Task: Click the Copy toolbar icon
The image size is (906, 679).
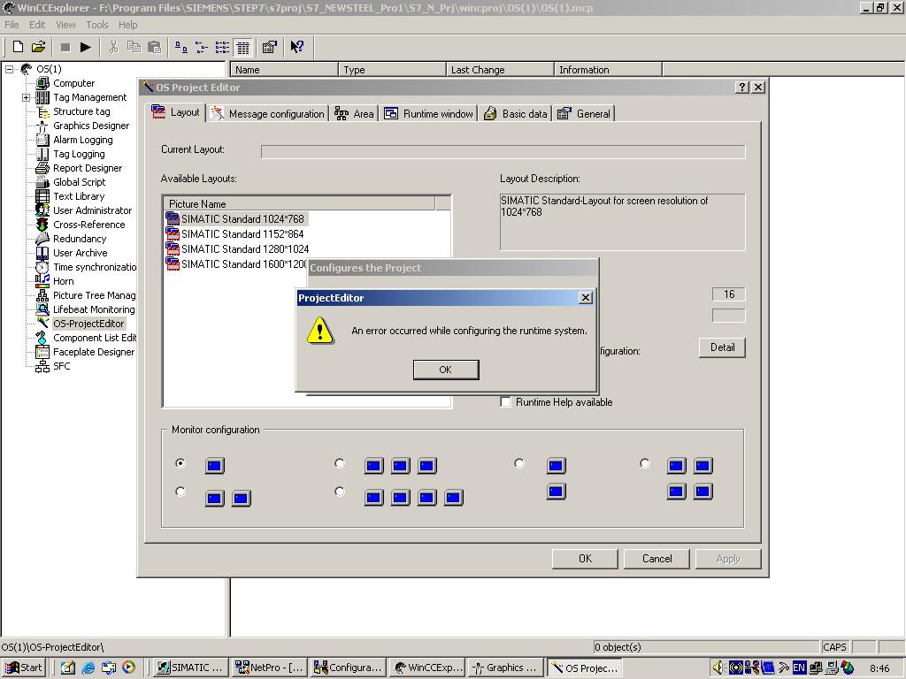Action: coord(134,47)
